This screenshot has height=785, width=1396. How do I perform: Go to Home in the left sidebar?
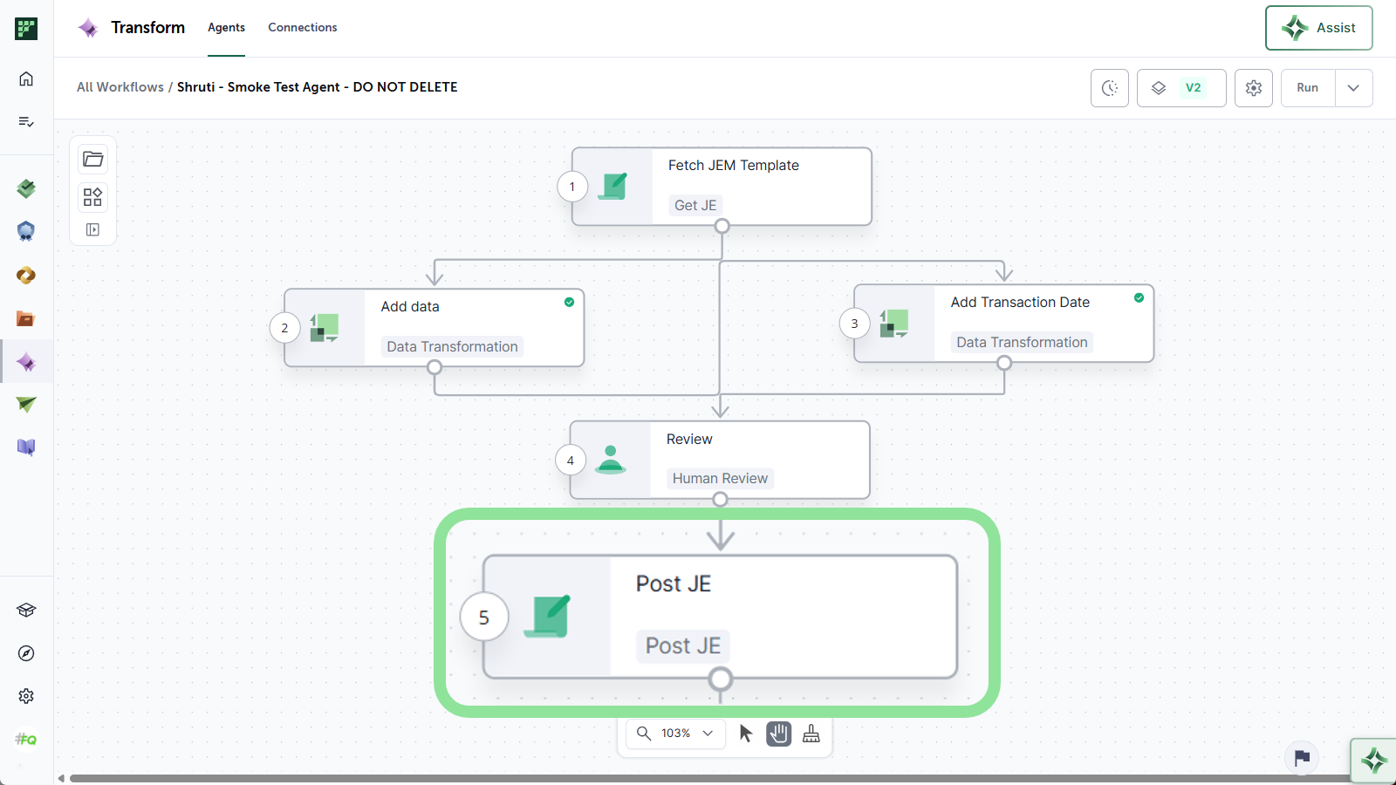pyautogui.click(x=26, y=78)
